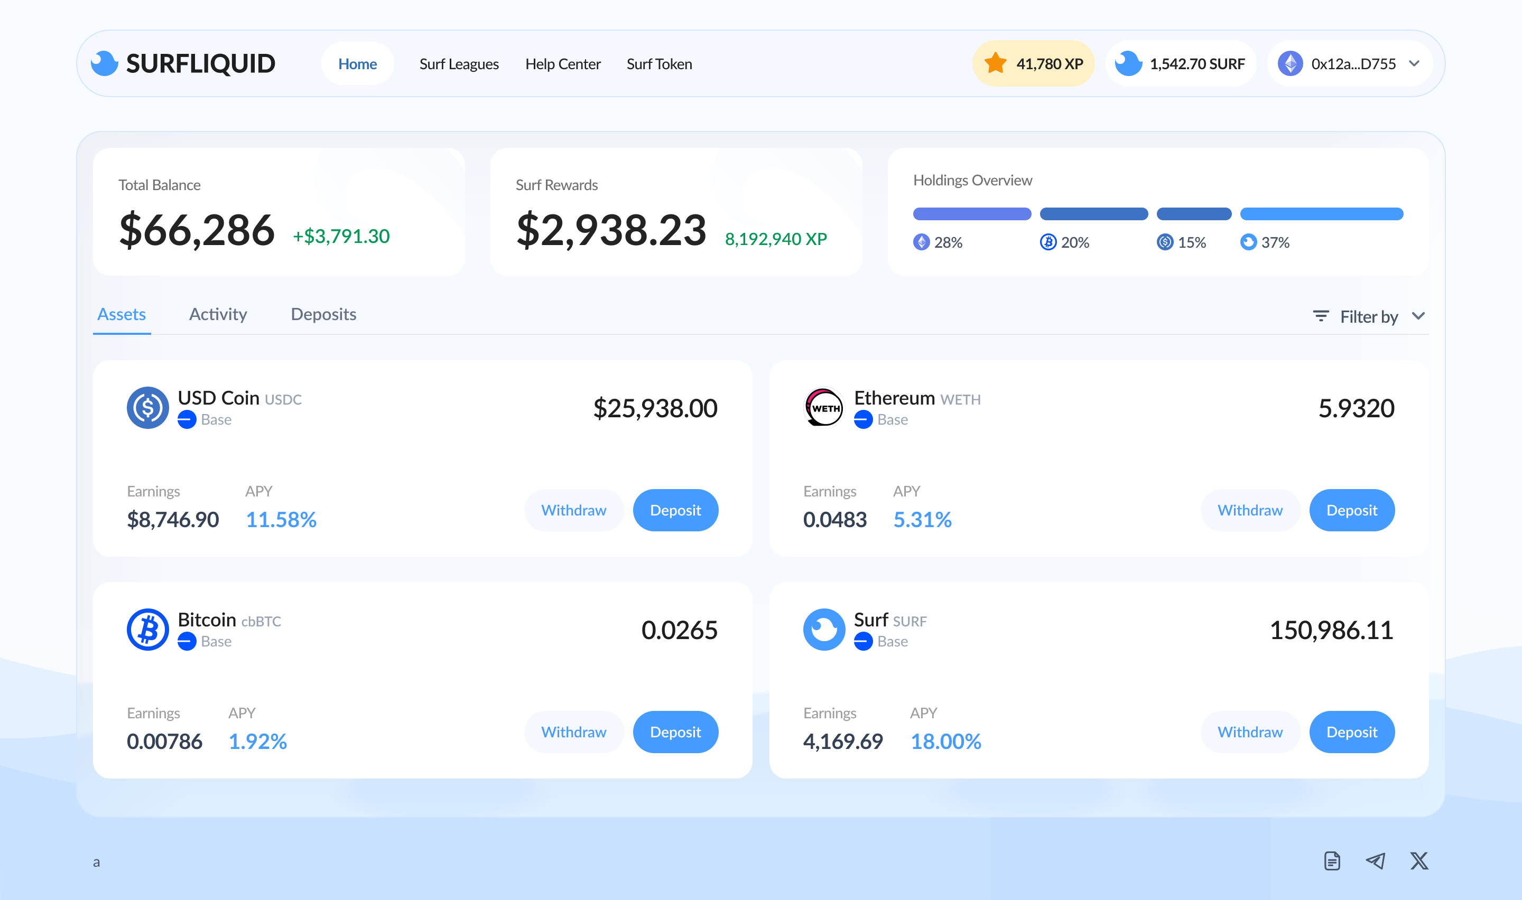Expand the wallet address dropdown chevron
Image resolution: width=1522 pixels, height=900 pixels.
pos(1414,64)
